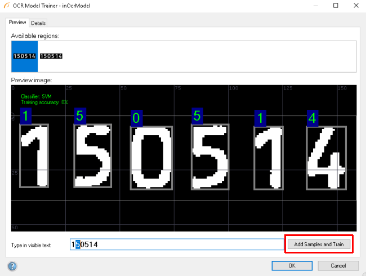Select the leftmost character box containing 1
This screenshot has height=276, width=366.
coord(34,156)
